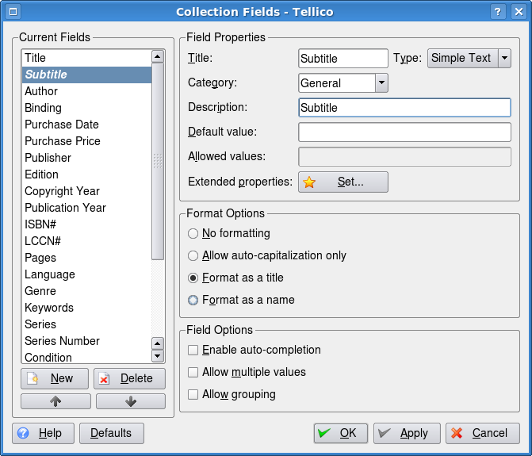Enable the auto-completion checkbox
The image size is (532, 456).
pos(193,350)
